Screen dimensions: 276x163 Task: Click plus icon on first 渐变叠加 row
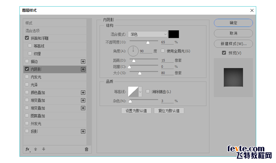83,100
